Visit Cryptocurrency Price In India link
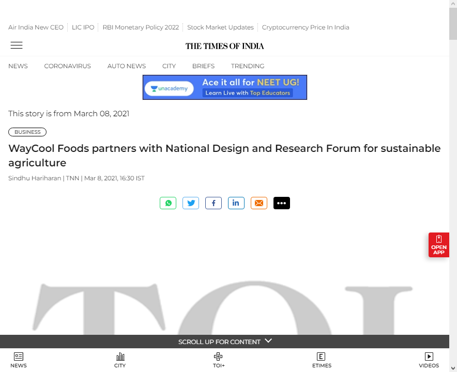This screenshot has height=372, width=457. [305, 27]
